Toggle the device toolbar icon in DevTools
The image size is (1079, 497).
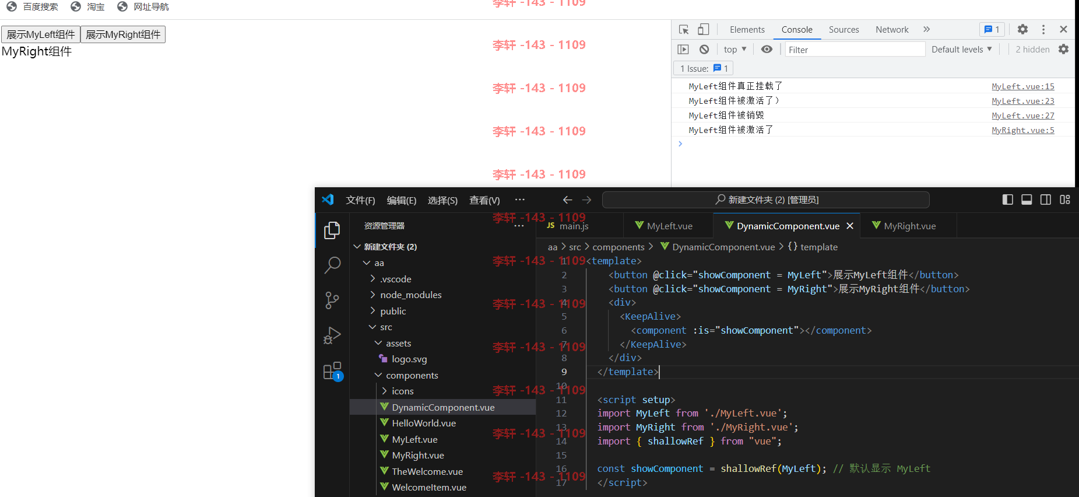click(x=704, y=29)
